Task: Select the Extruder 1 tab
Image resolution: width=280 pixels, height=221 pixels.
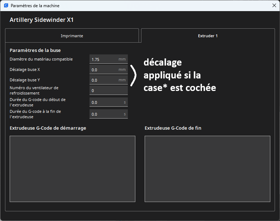Action: 208,35
